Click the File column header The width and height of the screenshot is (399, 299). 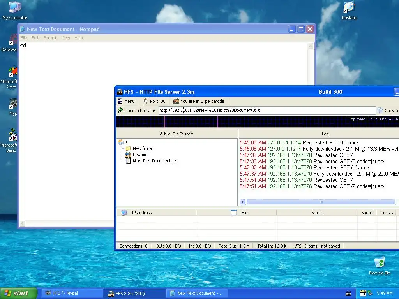pos(237,213)
